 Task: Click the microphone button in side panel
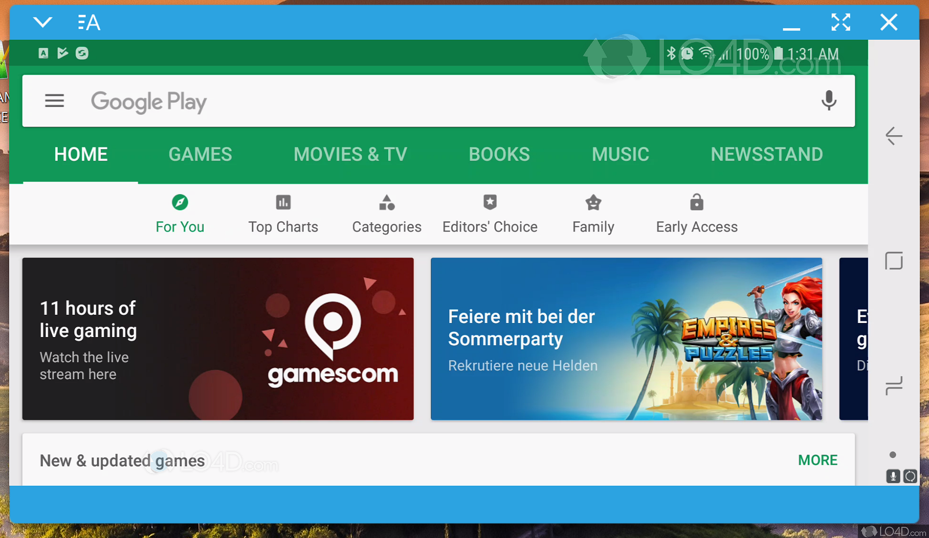pyautogui.click(x=893, y=476)
